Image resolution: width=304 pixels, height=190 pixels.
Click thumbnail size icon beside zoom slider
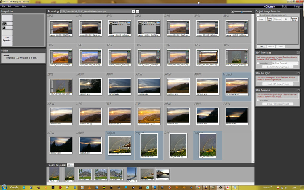coord(232,12)
